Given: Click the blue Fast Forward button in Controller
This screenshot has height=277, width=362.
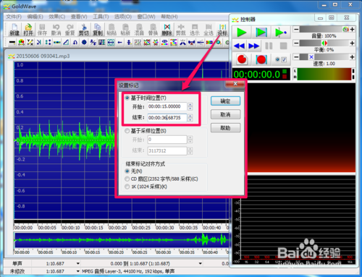Looking at the screenshot, I should click(253, 46).
